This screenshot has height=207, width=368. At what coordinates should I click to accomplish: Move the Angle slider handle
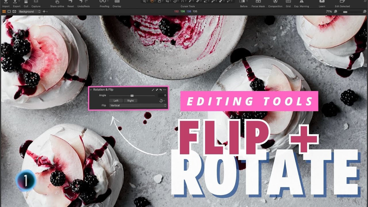coord(132,96)
